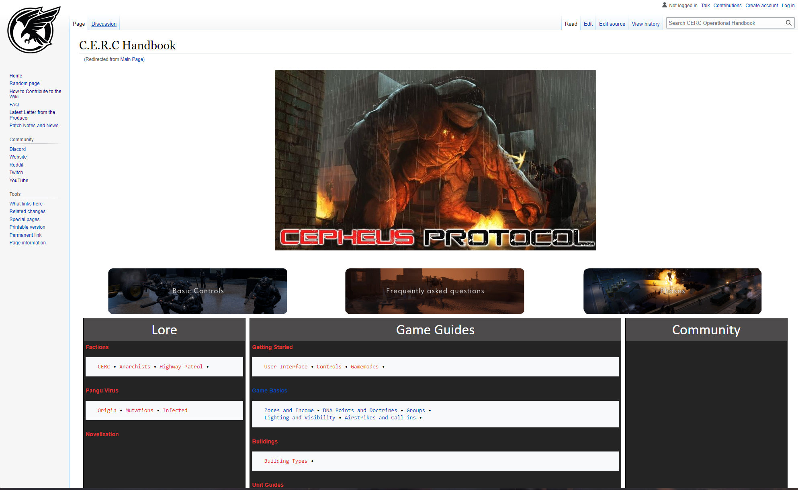Open the Discord community link
This screenshot has height=490, width=798.
click(x=18, y=149)
